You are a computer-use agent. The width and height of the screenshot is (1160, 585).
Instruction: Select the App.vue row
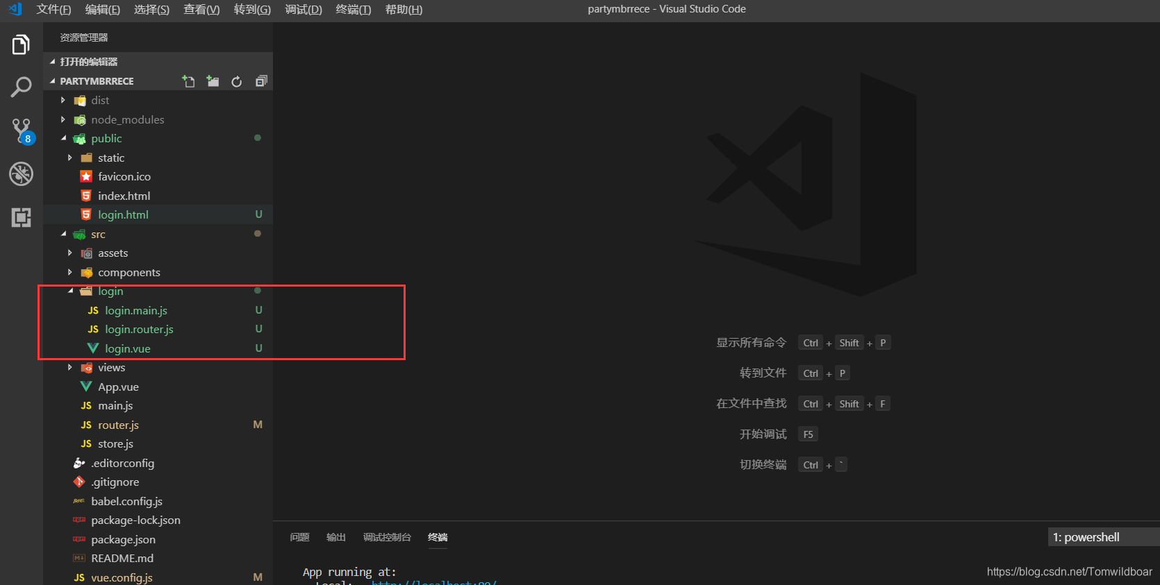click(158, 387)
